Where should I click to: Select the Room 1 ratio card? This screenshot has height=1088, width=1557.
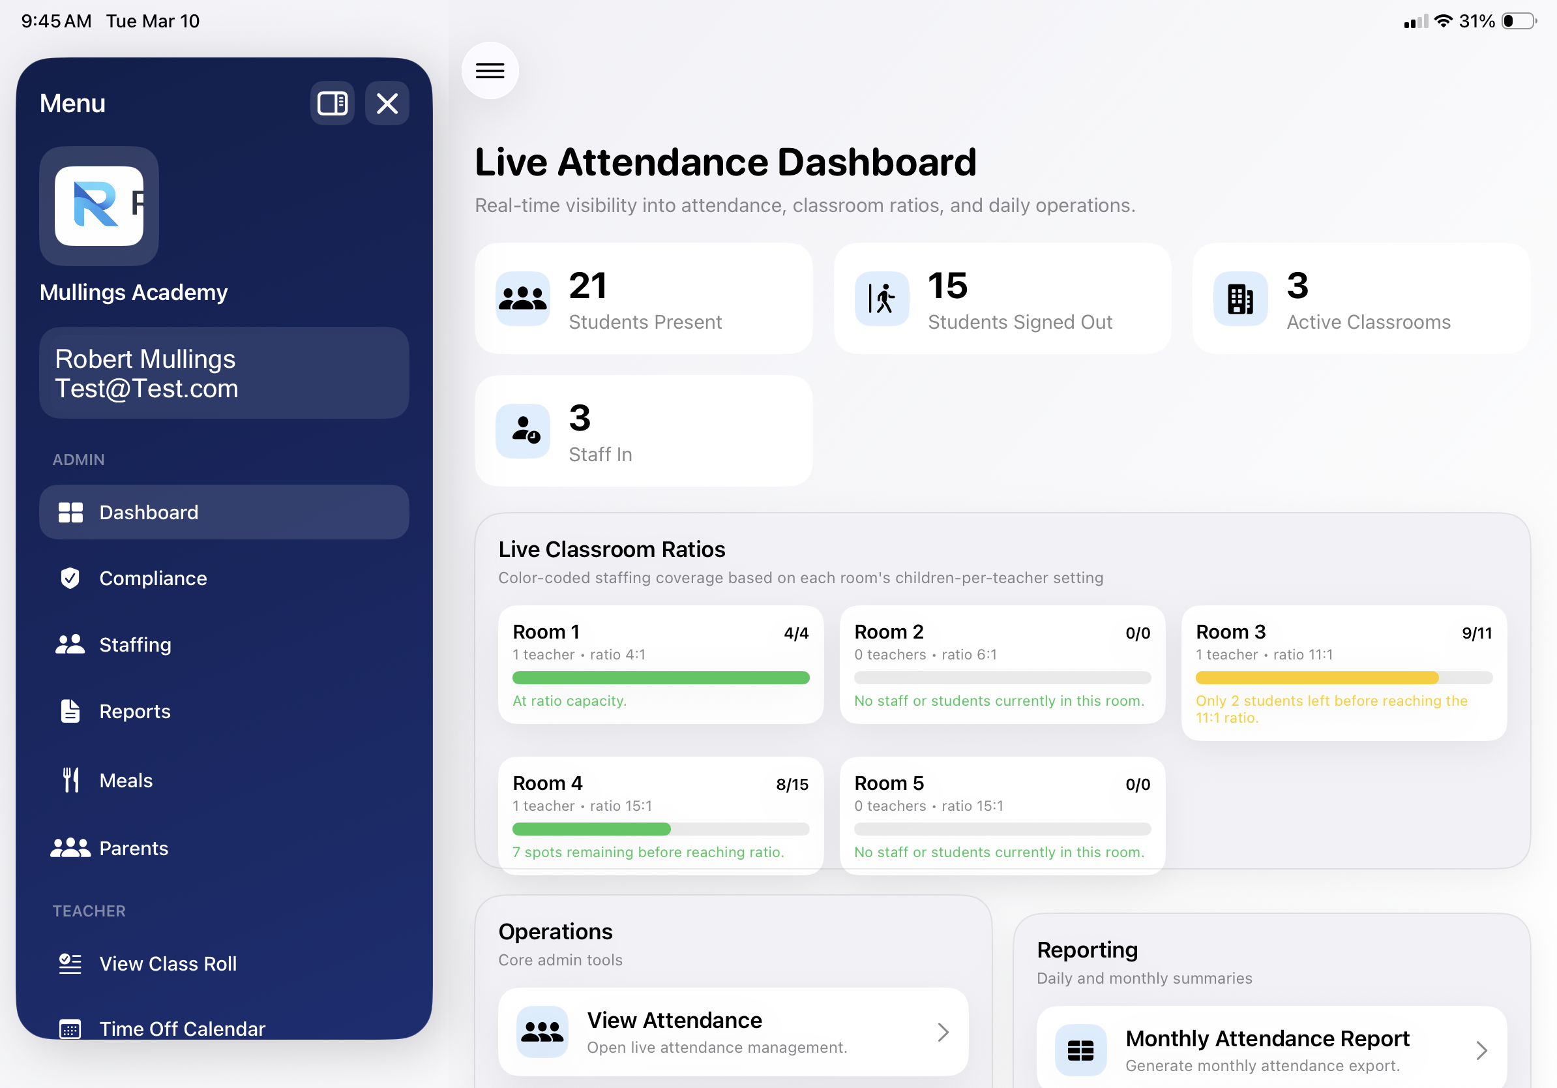click(661, 665)
